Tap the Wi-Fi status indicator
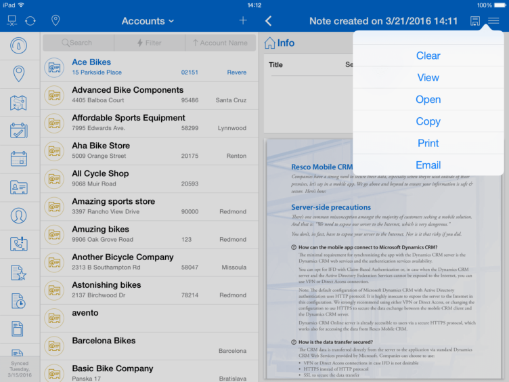The image size is (509, 382). pos(22,5)
